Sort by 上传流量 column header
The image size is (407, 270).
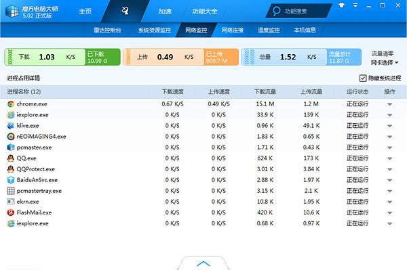click(311, 91)
